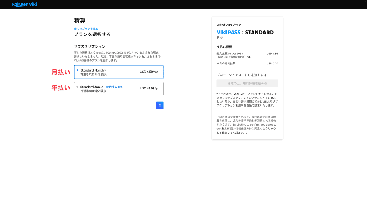367x206 pixels.
Task: Open the Rakuten Viki home logo
Action: (x=25, y=4)
